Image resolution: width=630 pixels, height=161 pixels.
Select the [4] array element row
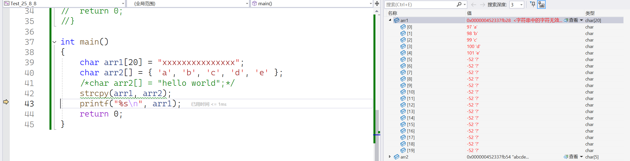(x=505, y=53)
